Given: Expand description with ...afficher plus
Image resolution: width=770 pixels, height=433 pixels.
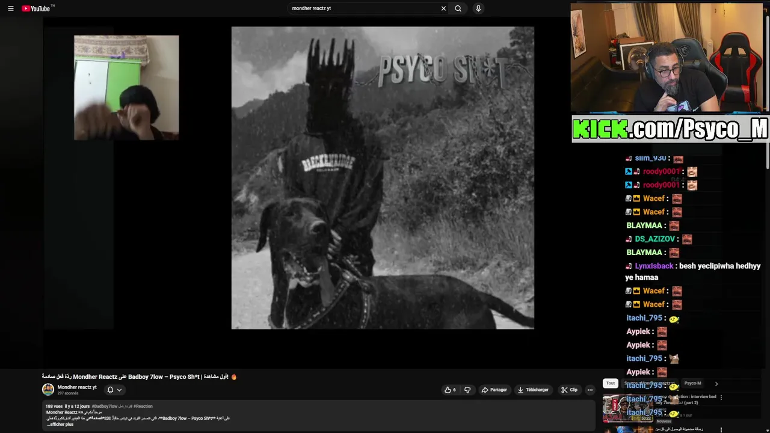Looking at the screenshot, I should pyautogui.click(x=60, y=425).
